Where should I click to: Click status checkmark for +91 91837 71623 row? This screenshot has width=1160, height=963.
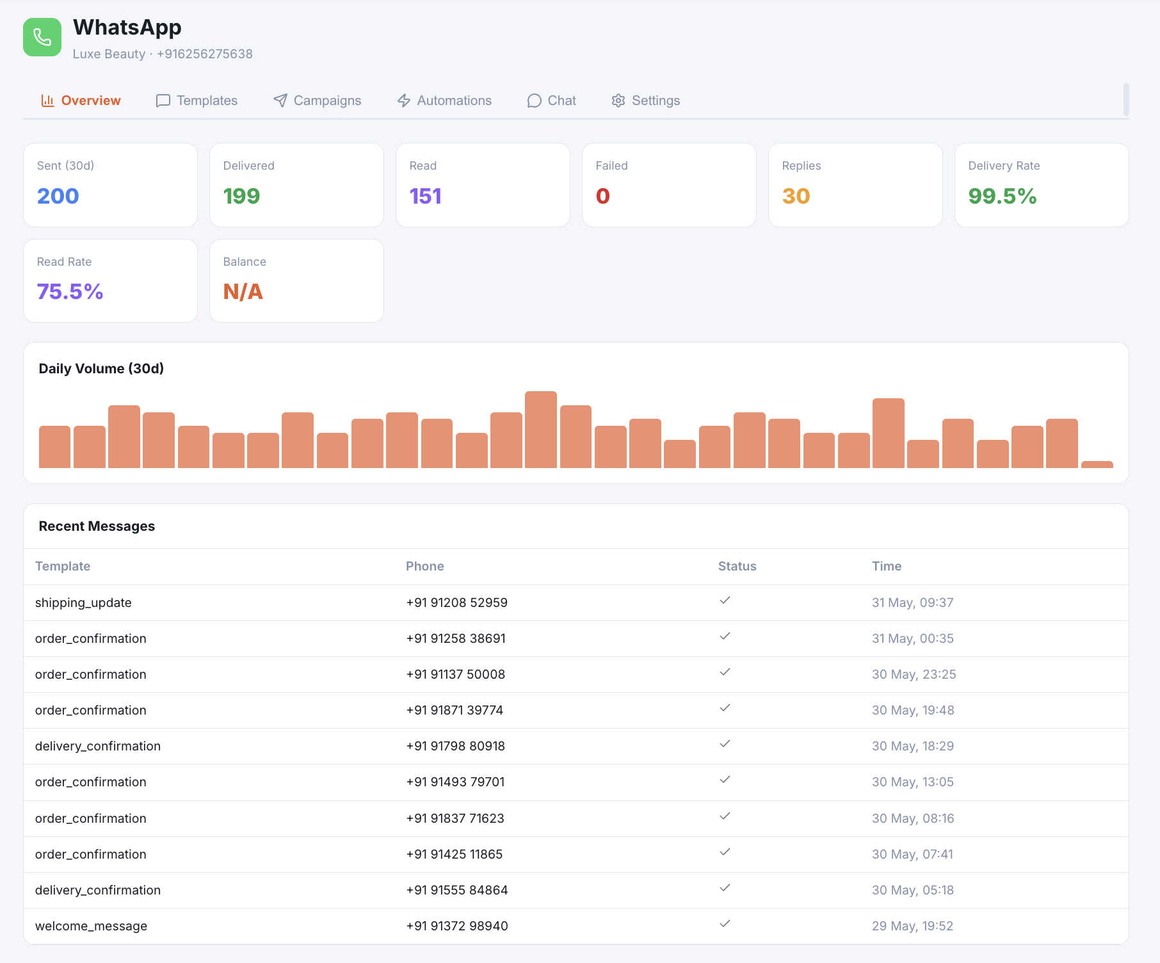pyautogui.click(x=725, y=816)
